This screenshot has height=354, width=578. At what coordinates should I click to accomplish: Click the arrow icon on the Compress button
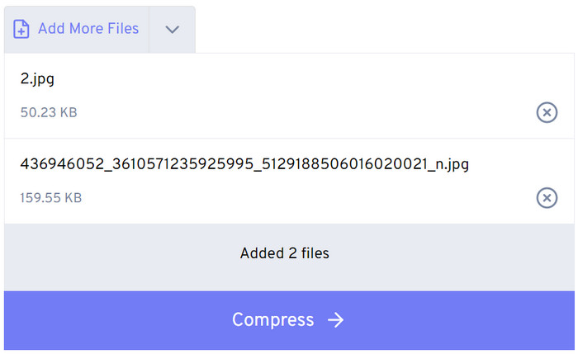(x=335, y=319)
